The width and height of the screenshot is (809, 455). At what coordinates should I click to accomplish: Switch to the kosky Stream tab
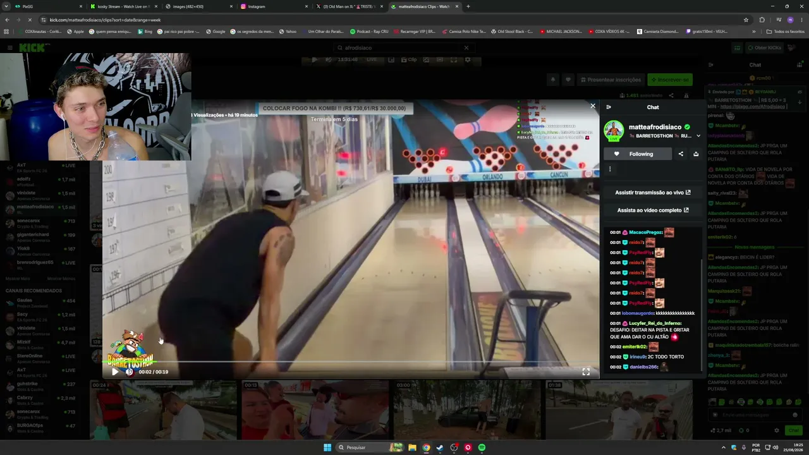[x=123, y=6]
